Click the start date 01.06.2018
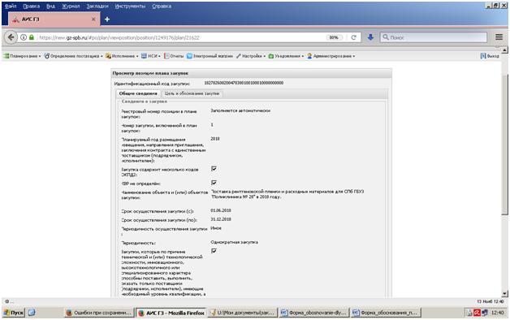510x320 pixels. (221, 210)
